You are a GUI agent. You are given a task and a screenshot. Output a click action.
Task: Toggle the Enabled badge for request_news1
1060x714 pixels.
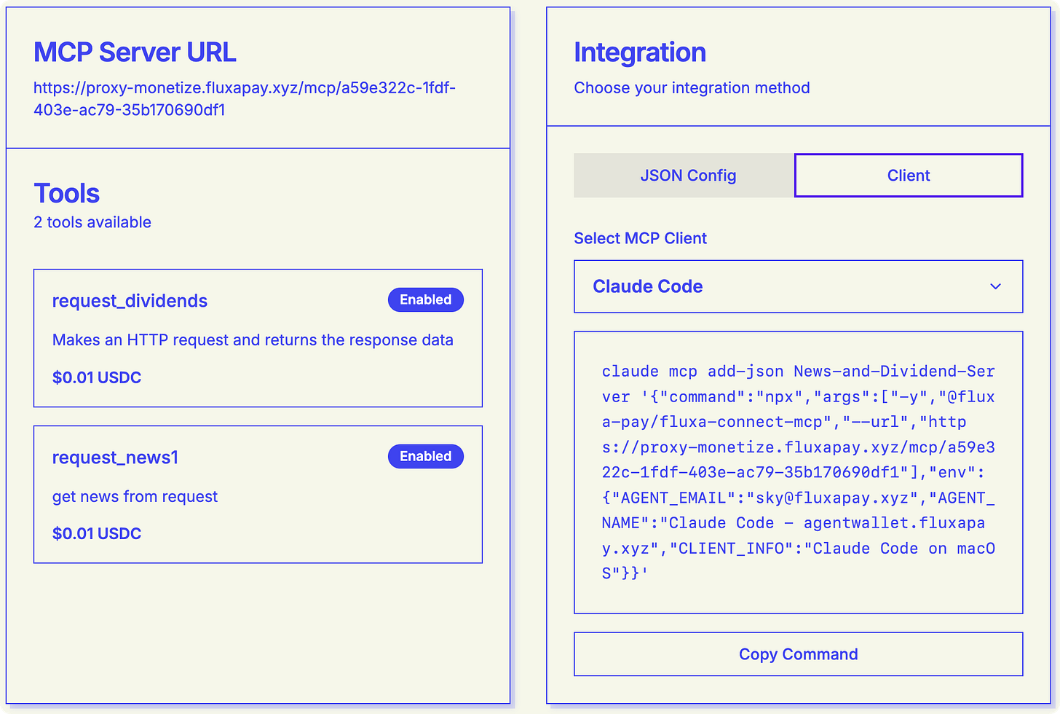[x=426, y=456]
